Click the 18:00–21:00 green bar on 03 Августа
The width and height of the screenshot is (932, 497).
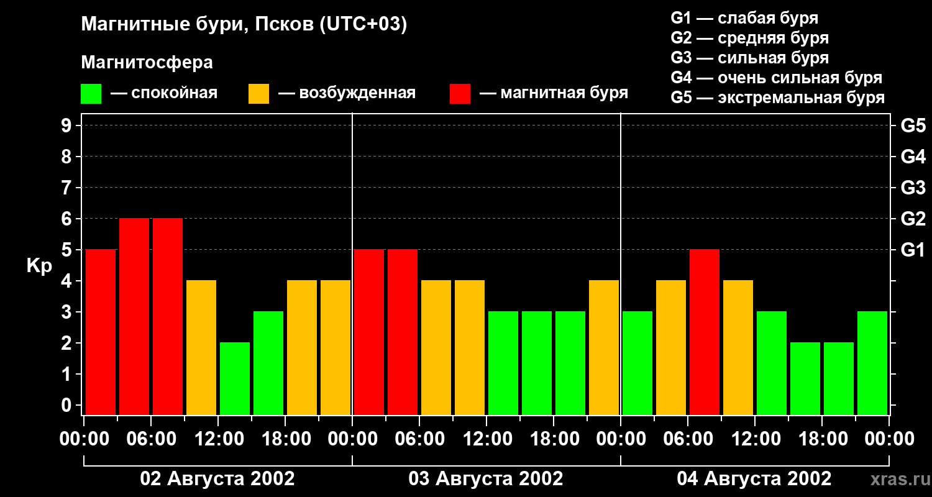point(570,363)
